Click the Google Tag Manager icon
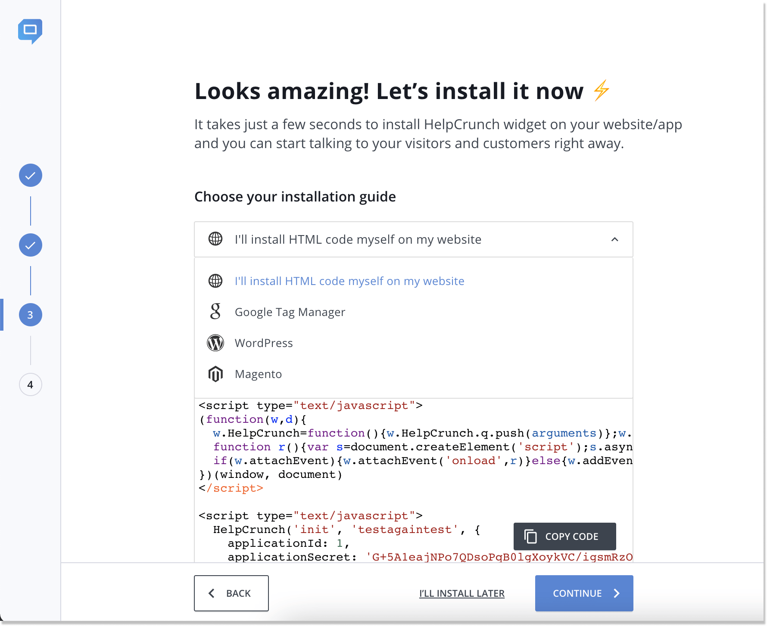Screen dimensions: 767x626 tap(215, 311)
